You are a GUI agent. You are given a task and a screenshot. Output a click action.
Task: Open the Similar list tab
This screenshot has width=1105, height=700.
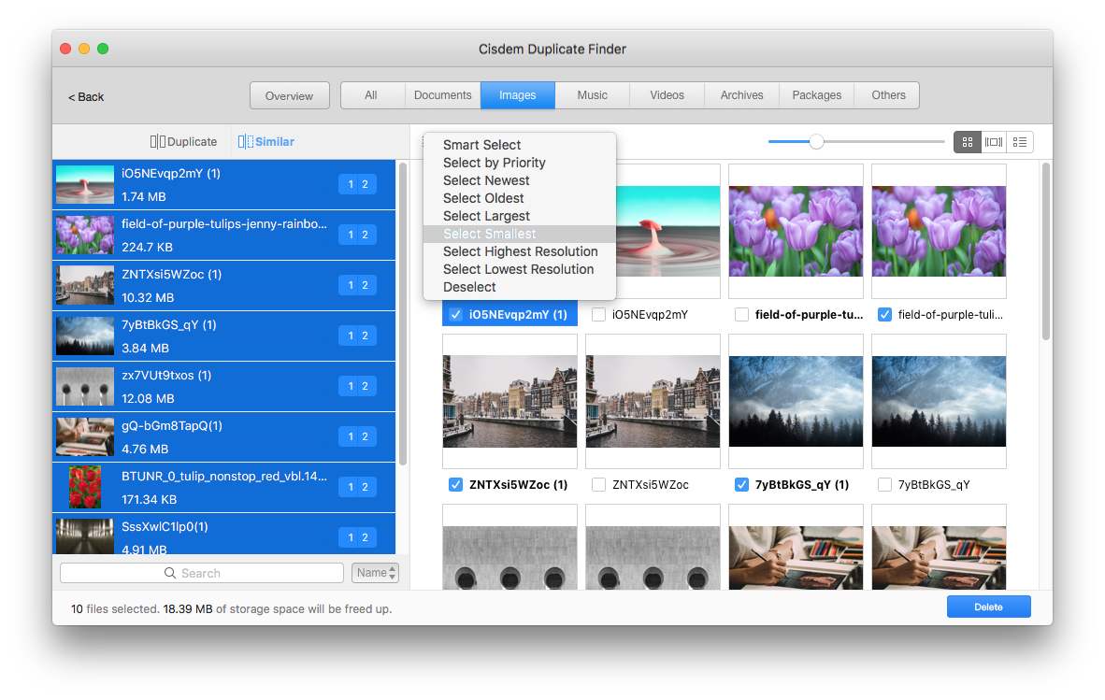coord(266,141)
